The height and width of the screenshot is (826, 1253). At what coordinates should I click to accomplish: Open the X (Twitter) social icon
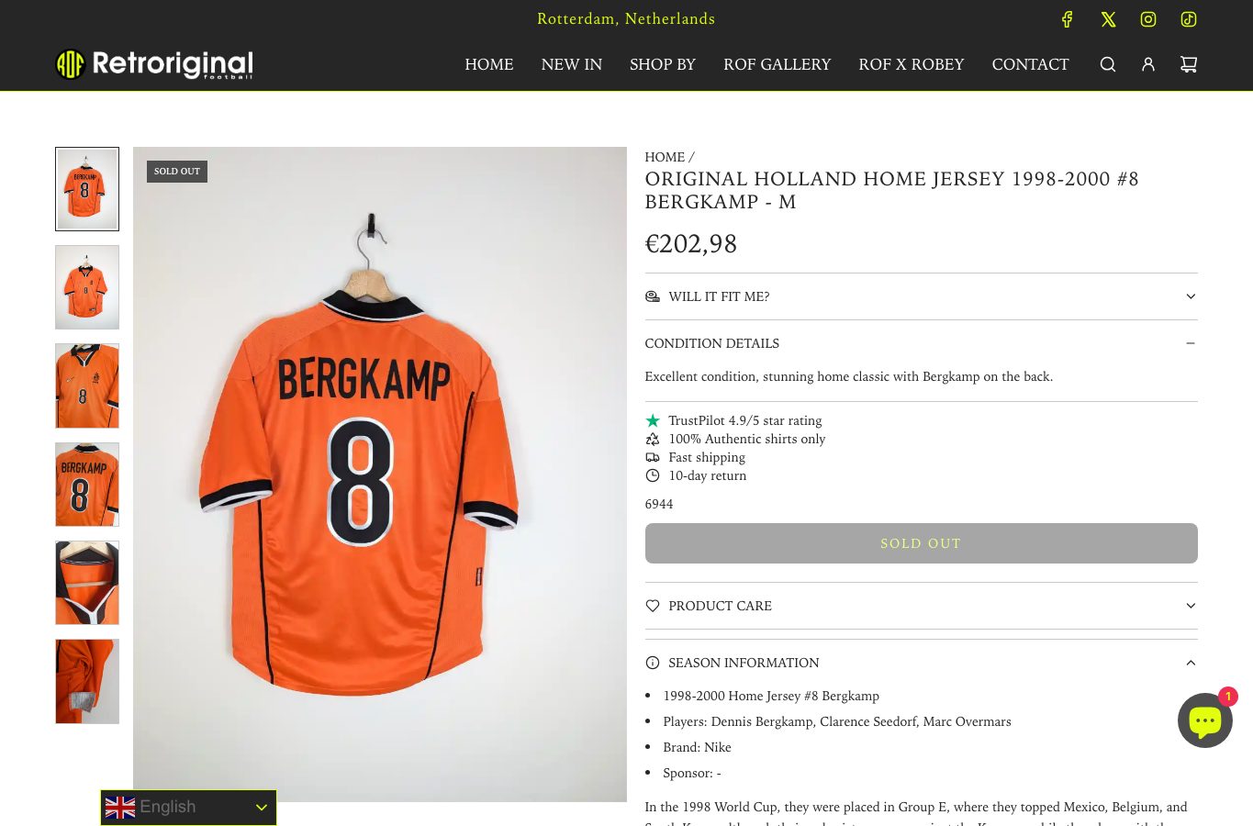1108,19
